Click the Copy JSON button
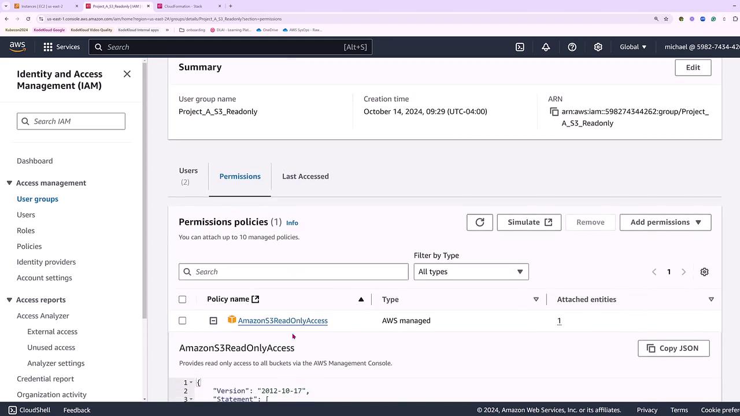Image resolution: width=740 pixels, height=416 pixels. (674, 348)
